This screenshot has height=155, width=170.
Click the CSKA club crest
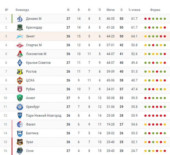coord(20,80)
